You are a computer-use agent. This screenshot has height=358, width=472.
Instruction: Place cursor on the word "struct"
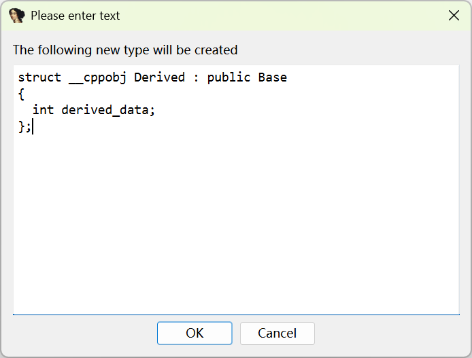39,77
